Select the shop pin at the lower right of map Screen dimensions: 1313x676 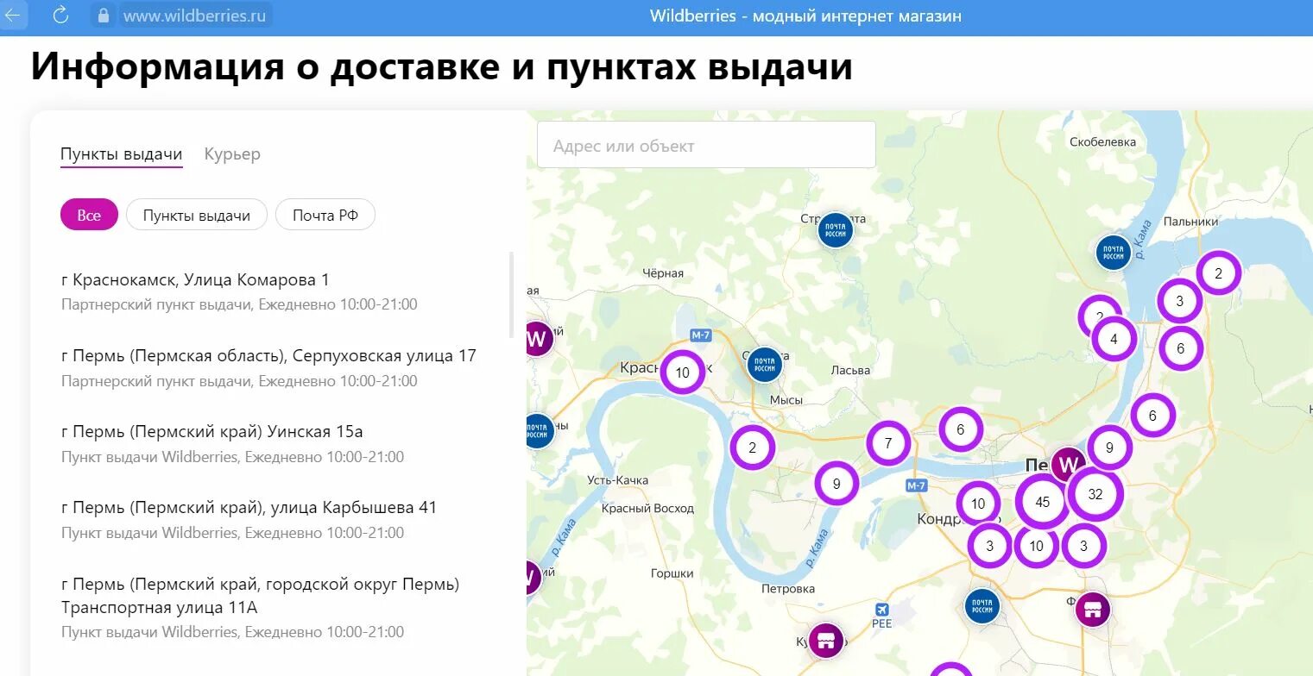coord(1092,610)
